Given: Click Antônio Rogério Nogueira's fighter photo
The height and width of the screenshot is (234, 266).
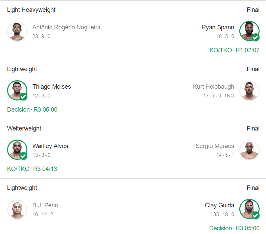Looking at the screenshot, I should click(x=17, y=31).
